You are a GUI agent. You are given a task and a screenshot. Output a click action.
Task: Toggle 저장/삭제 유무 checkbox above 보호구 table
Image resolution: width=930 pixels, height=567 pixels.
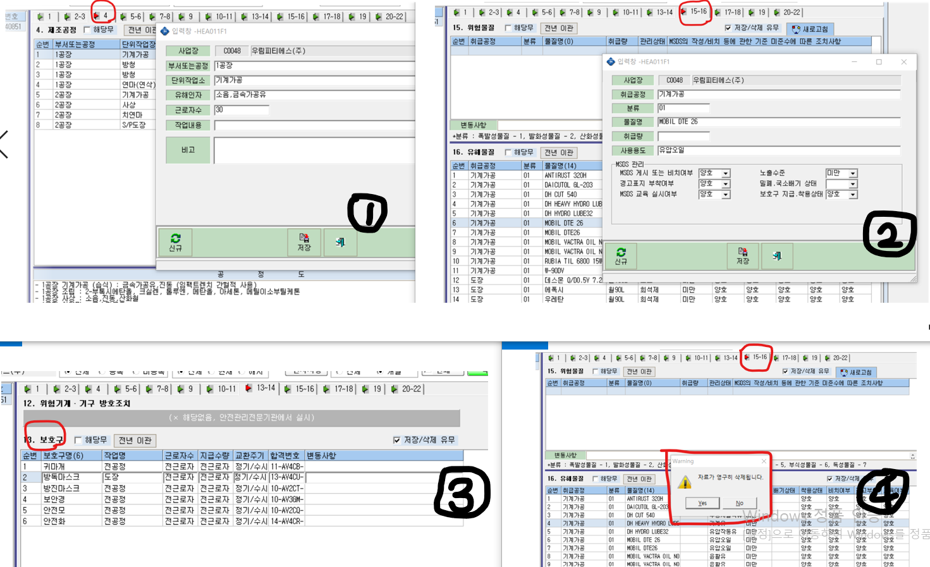coord(396,440)
